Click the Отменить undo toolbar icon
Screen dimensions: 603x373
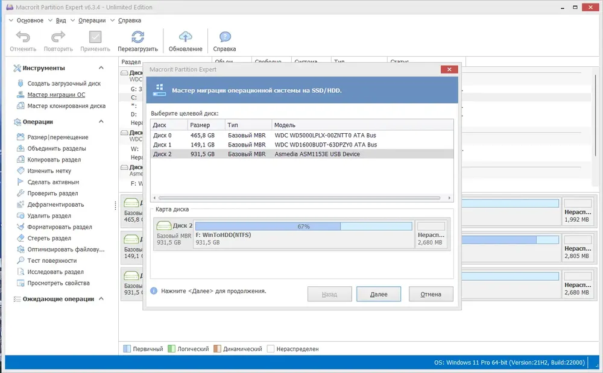(23, 37)
